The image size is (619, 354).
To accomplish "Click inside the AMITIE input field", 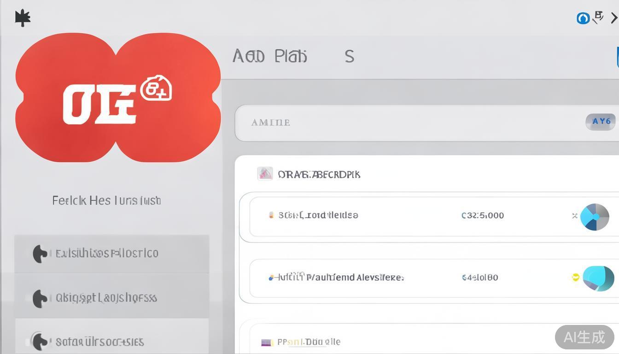I will pos(405,123).
